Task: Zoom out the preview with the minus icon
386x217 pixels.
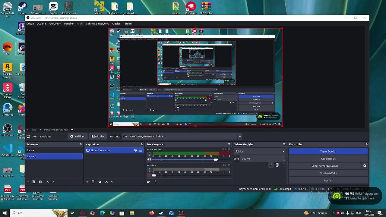Action: [27, 130]
